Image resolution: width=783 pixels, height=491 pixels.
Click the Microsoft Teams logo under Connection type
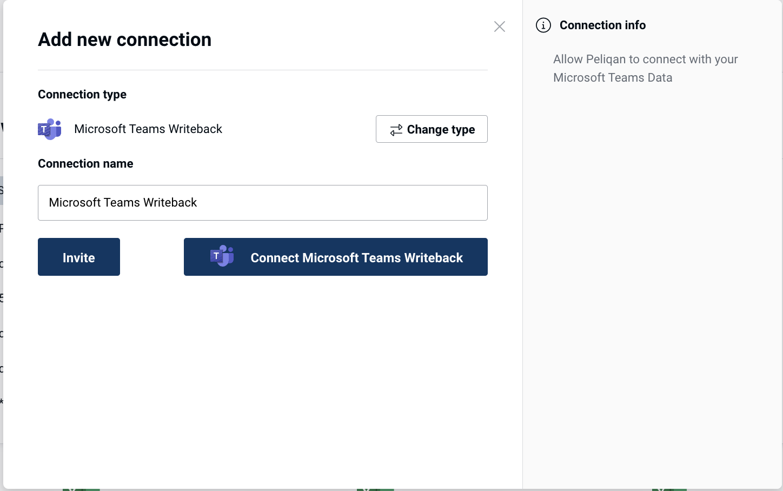click(x=50, y=129)
